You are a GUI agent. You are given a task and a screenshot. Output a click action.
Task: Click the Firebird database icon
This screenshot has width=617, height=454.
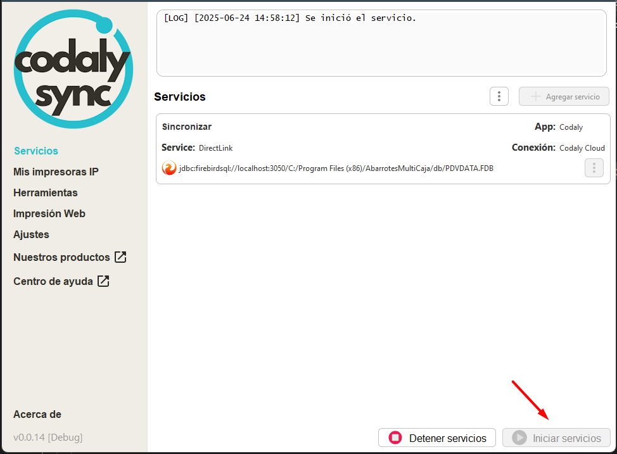pyautogui.click(x=169, y=168)
